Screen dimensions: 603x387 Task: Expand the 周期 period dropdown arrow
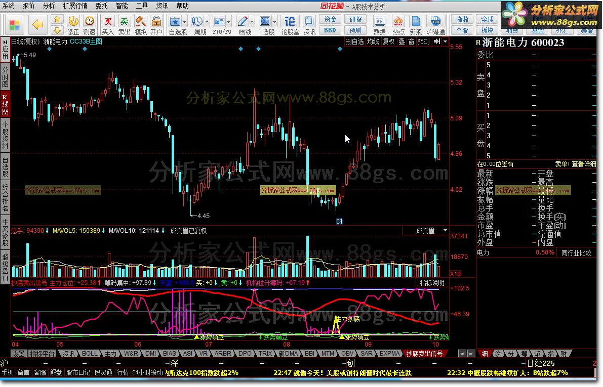[x=207, y=22]
